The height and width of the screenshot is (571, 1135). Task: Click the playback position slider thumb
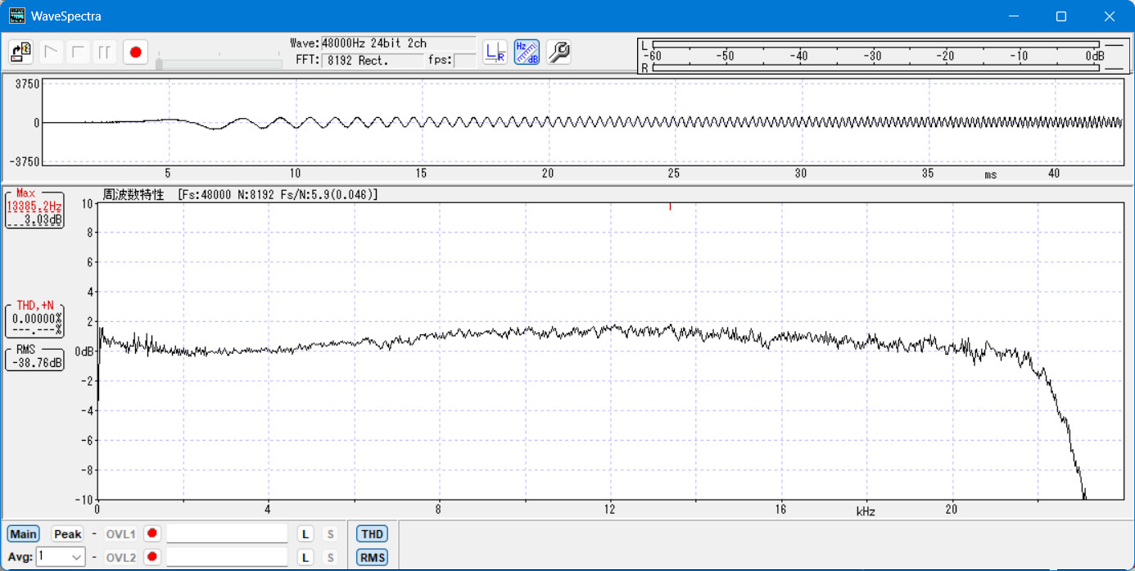[159, 63]
